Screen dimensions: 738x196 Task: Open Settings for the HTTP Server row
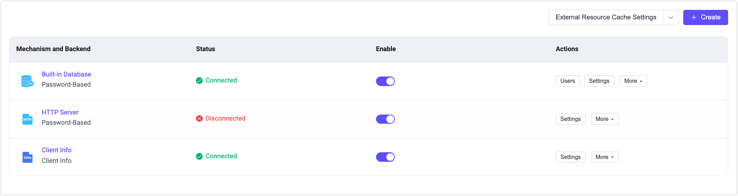pyautogui.click(x=570, y=119)
